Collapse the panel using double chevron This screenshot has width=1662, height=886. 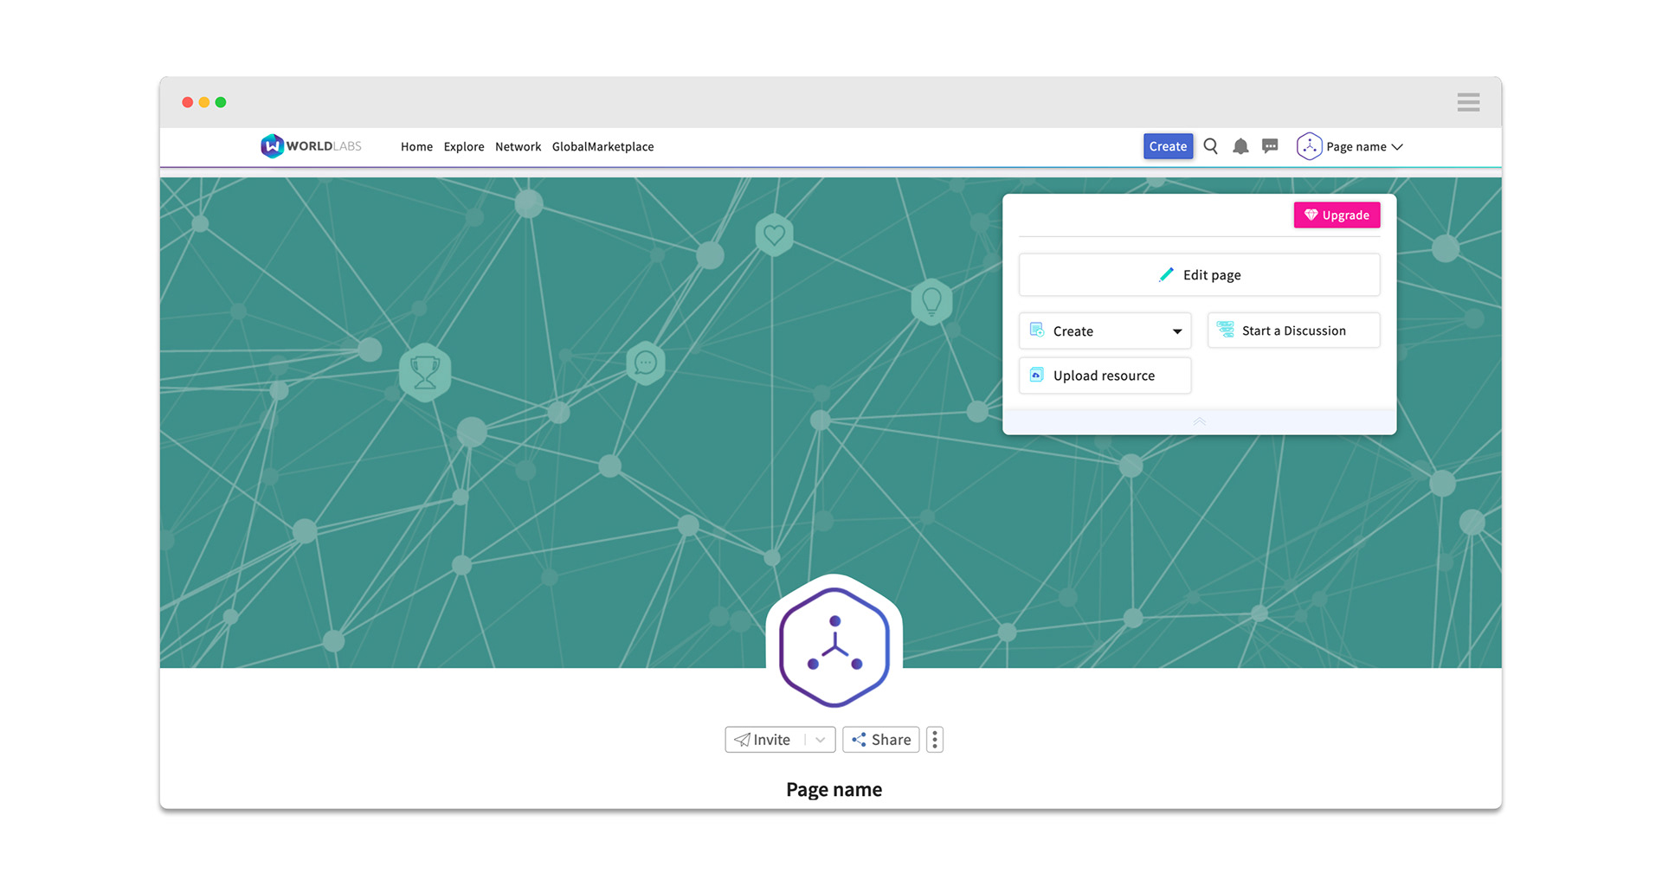1199,422
